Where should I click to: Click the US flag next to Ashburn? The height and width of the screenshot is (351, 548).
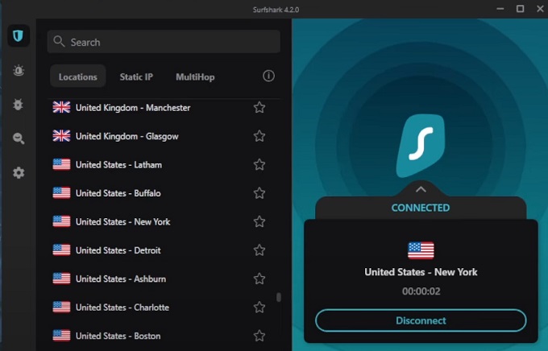[x=61, y=279]
